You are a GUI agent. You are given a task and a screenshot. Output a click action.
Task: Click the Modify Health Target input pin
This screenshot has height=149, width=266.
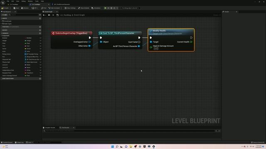[151, 42]
